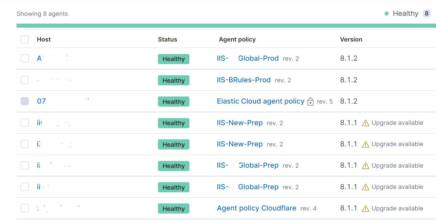Click the Status column header

click(x=167, y=39)
